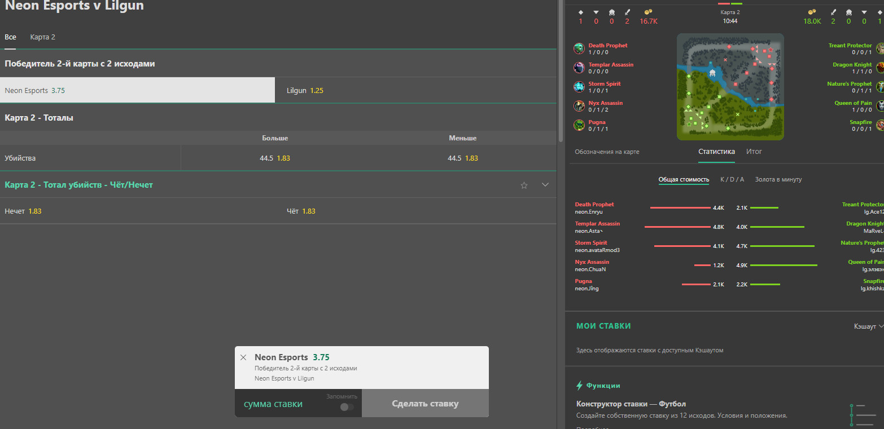This screenshot has width=884, height=429.
Task: Click player name neon.ChuaN
Action: coord(590,269)
